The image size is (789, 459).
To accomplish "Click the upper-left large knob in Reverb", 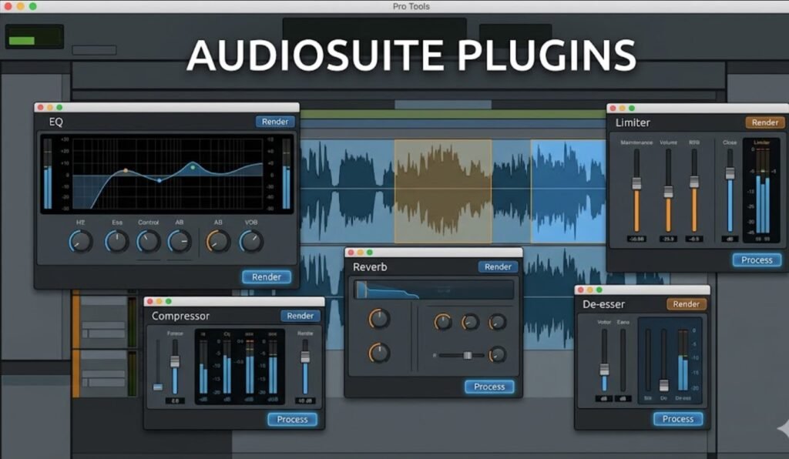I will click(x=378, y=319).
